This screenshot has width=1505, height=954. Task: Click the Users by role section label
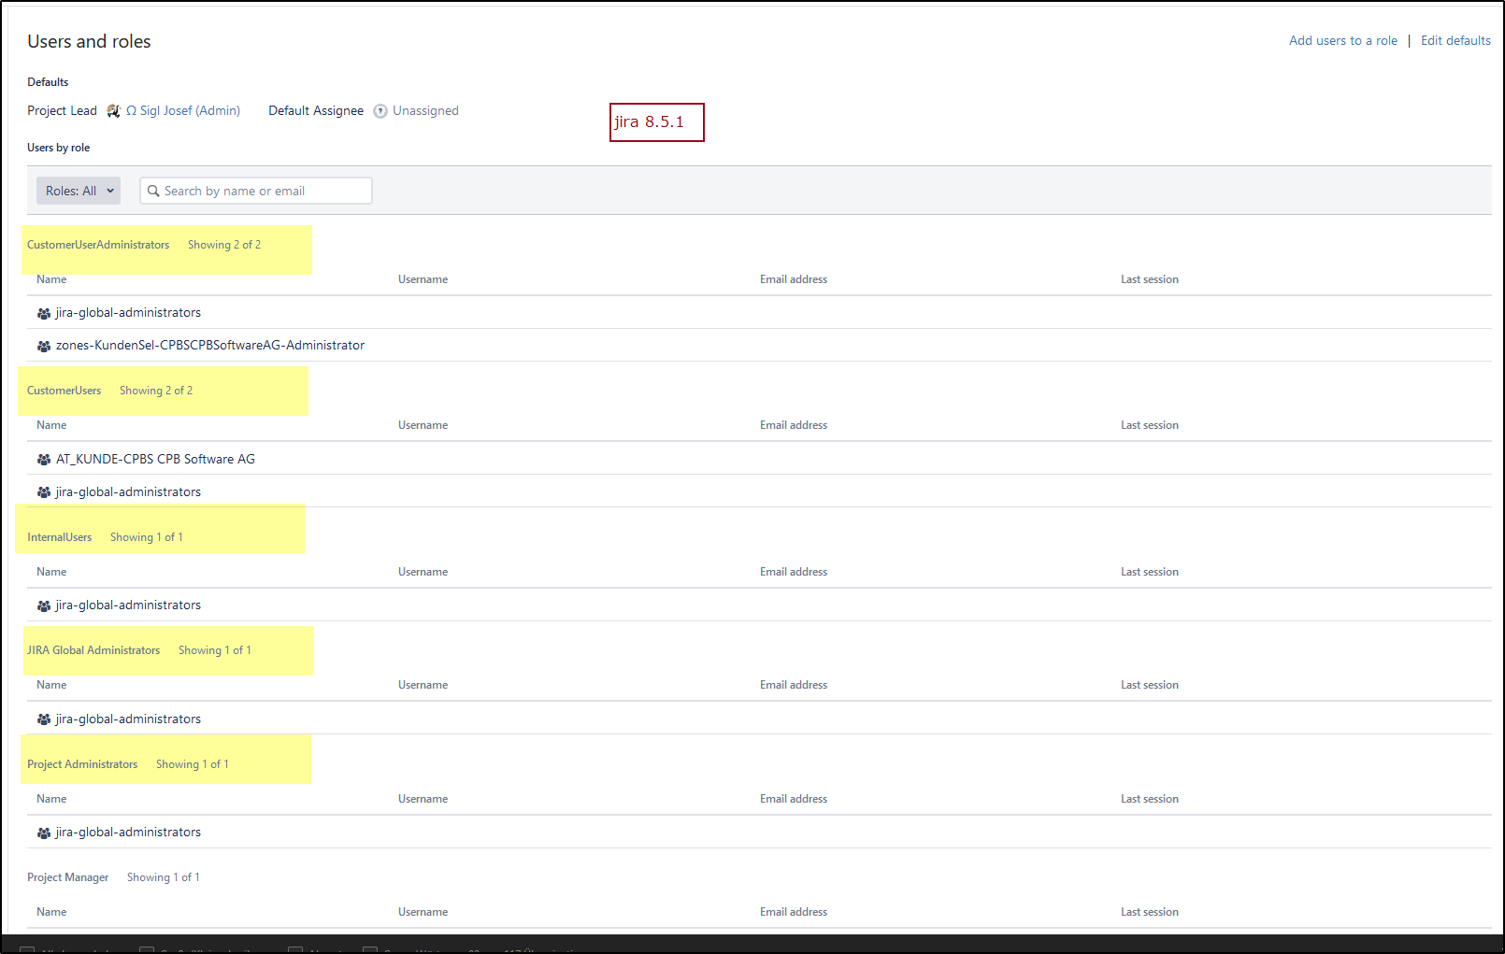pyautogui.click(x=59, y=148)
